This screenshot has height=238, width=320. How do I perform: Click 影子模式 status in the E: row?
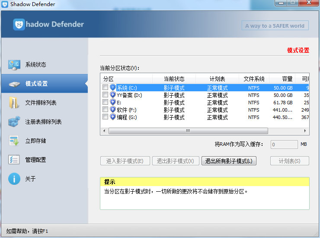pos(174,103)
